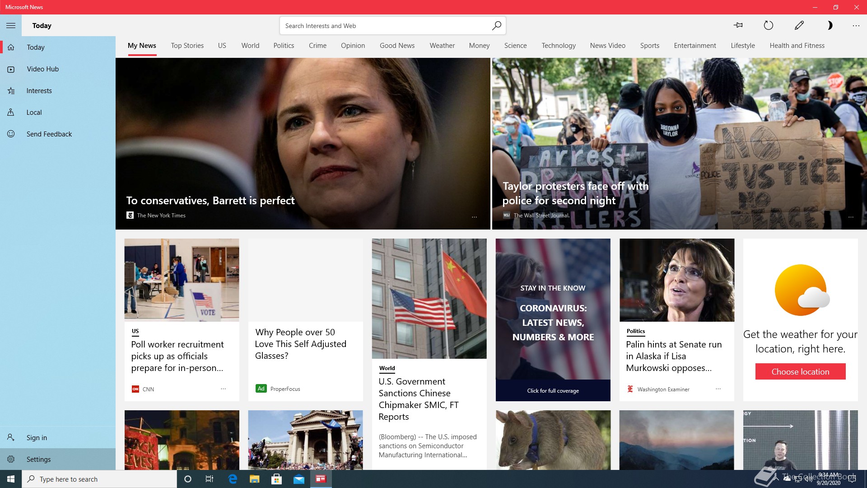Open more options on Barrett story
Image resolution: width=867 pixels, height=488 pixels.
(x=474, y=217)
